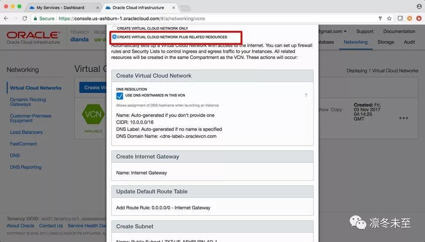
Task: Click the Contact Us footer link
Action: 51,225
